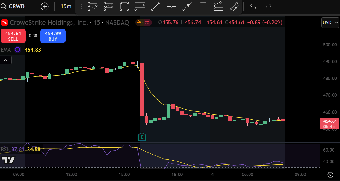Select the Text annotation tool
This screenshot has height=181, width=340.
click(x=203, y=6)
